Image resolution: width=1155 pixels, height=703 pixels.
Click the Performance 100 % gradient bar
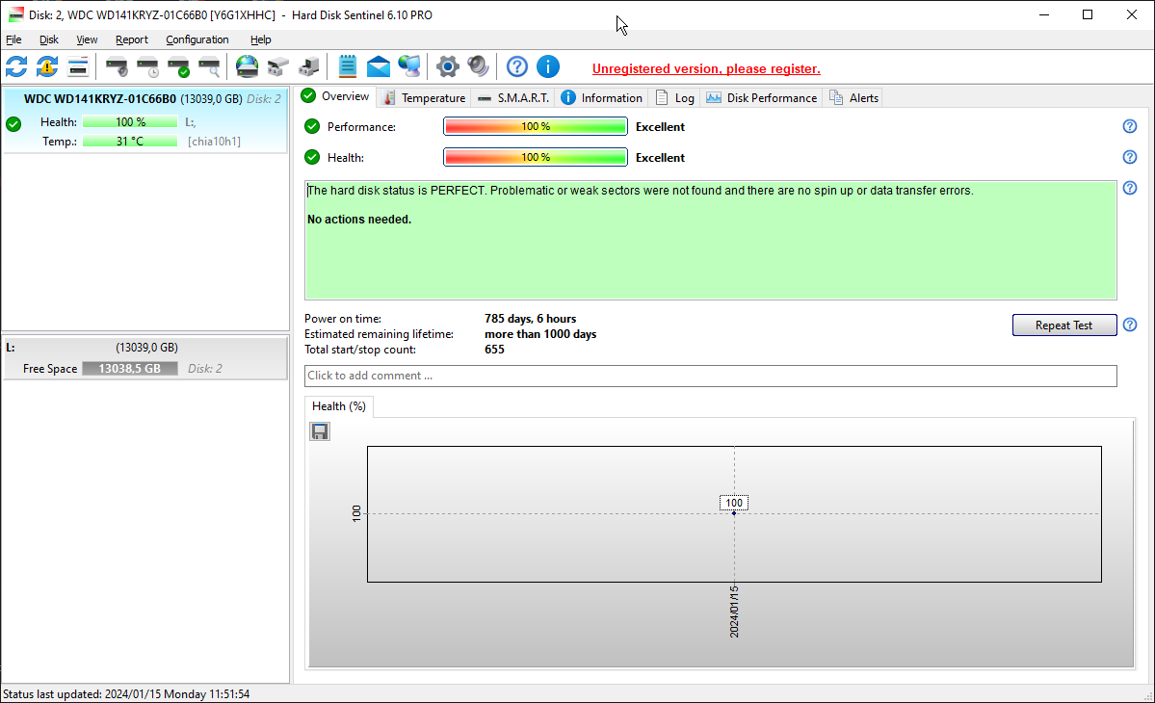tap(536, 126)
